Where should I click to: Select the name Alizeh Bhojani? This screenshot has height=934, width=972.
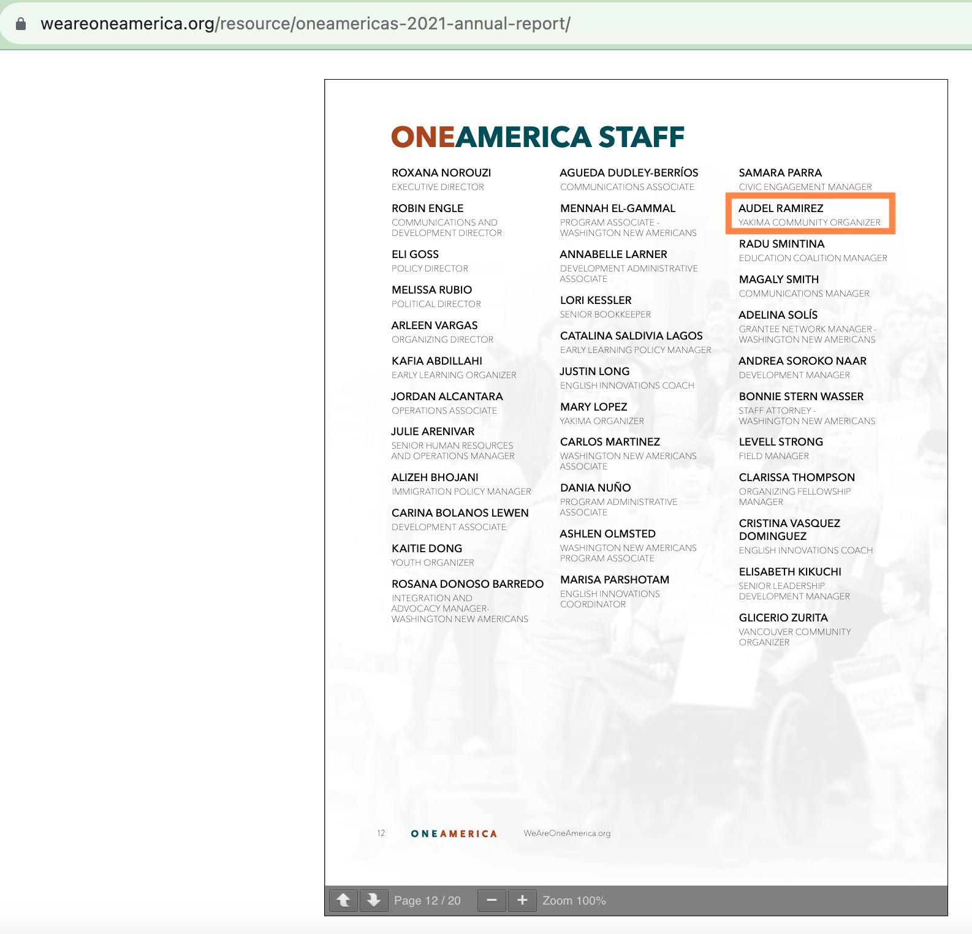point(435,477)
